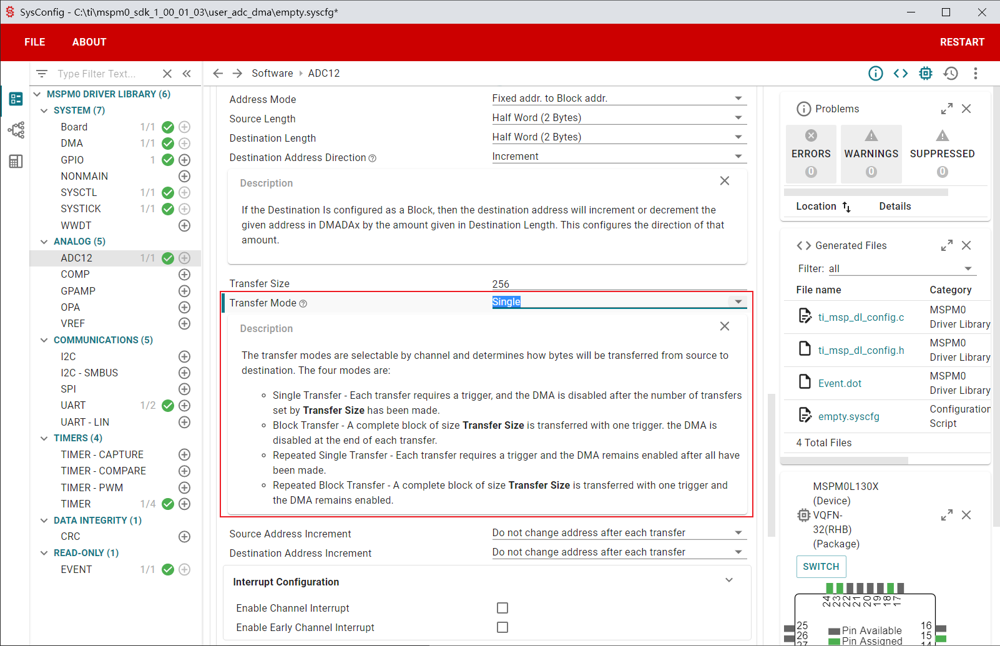Open the history icon in the toolbar

click(951, 74)
